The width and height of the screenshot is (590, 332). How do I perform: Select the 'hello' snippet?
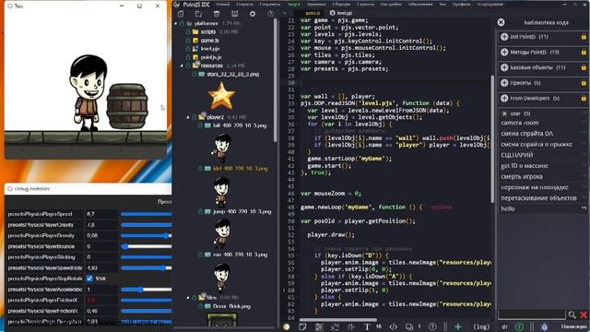pyautogui.click(x=508, y=209)
